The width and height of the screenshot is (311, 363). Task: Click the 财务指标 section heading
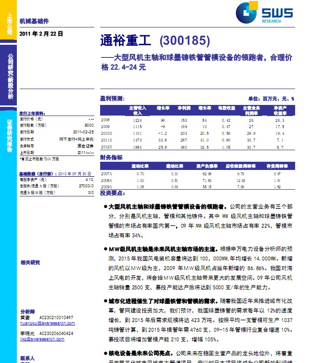111,157
